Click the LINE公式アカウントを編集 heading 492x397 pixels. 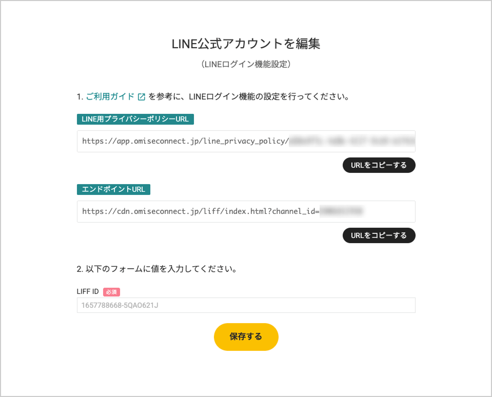coord(246,44)
